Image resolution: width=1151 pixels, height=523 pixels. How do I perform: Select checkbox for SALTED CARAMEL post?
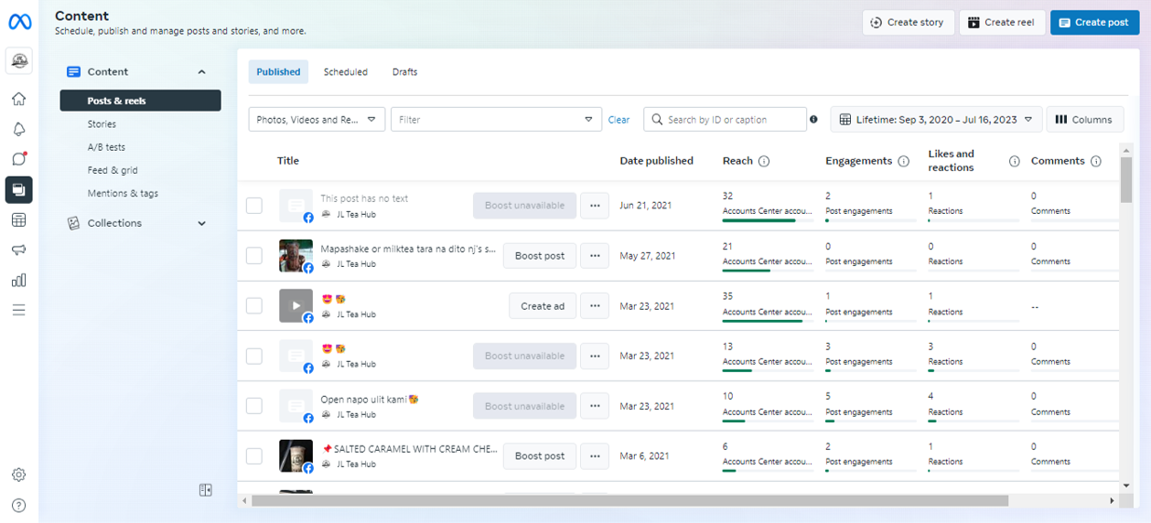click(254, 456)
